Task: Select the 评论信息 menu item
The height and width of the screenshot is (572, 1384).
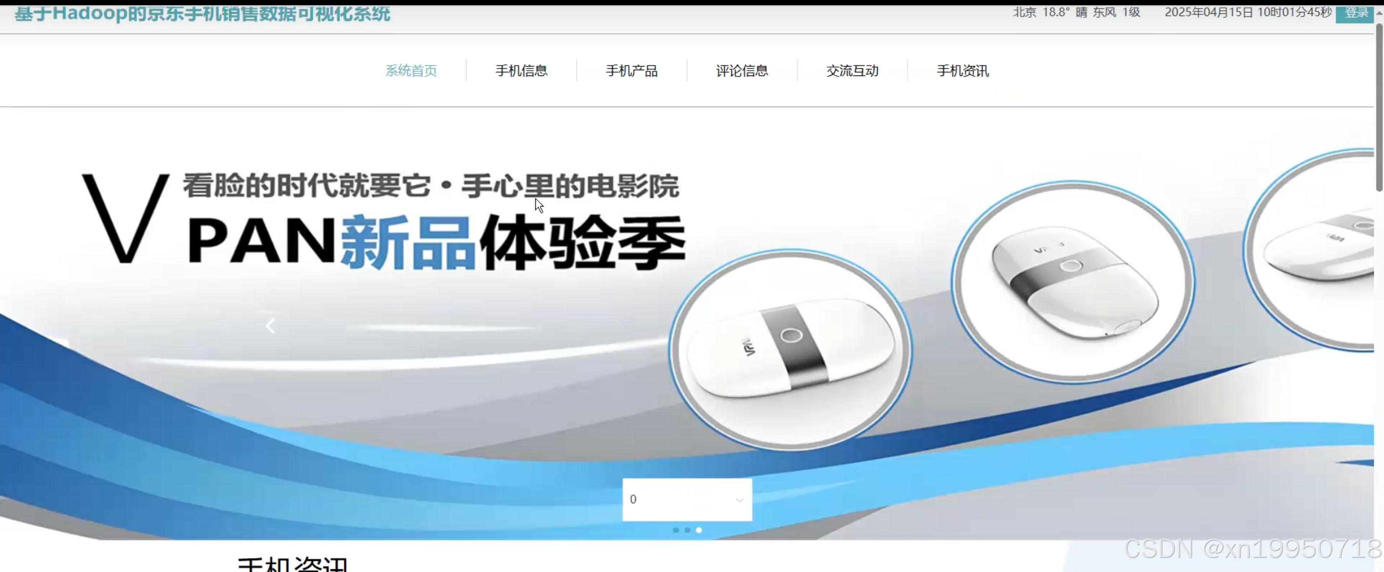Action: (742, 71)
